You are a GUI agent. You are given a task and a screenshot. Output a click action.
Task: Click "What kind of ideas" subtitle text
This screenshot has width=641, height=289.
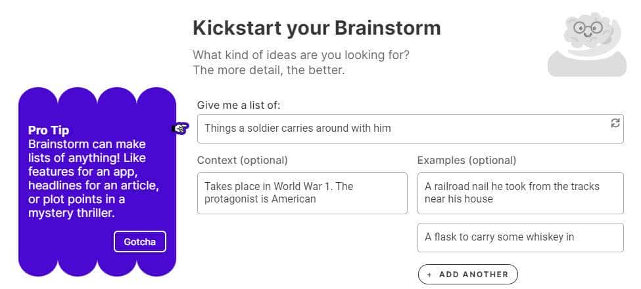[301, 55]
